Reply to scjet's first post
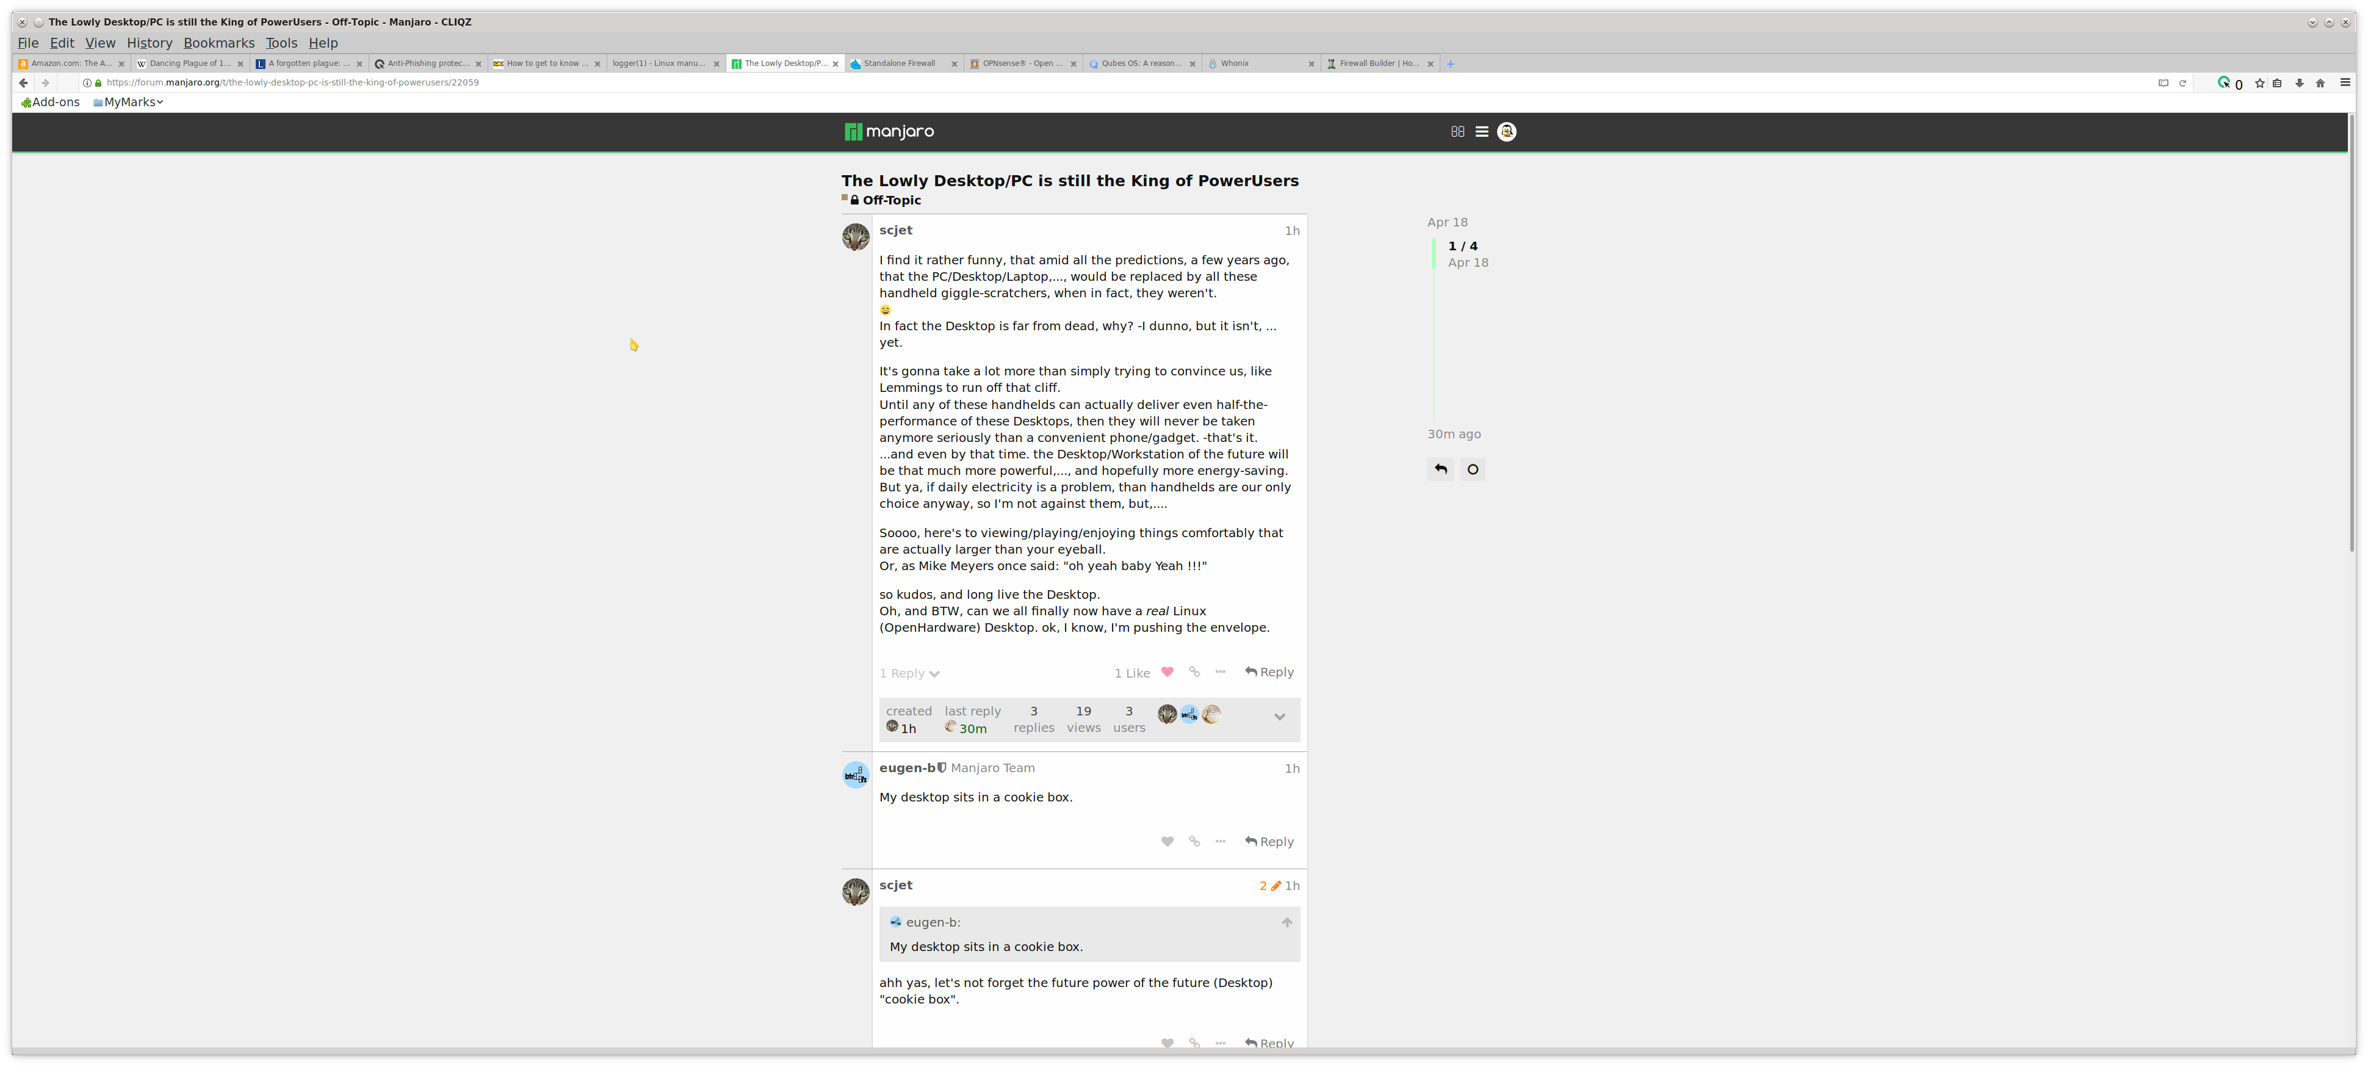This screenshot has height=1067, width=2368. click(1269, 672)
